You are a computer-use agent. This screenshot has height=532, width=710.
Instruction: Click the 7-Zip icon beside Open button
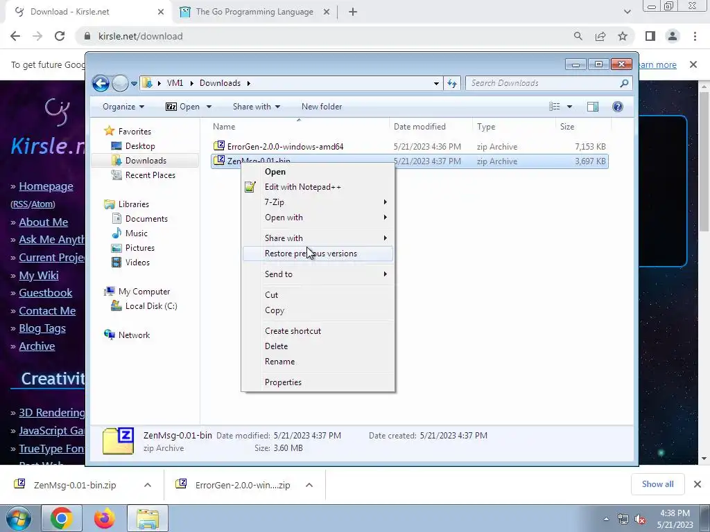(x=171, y=107)
